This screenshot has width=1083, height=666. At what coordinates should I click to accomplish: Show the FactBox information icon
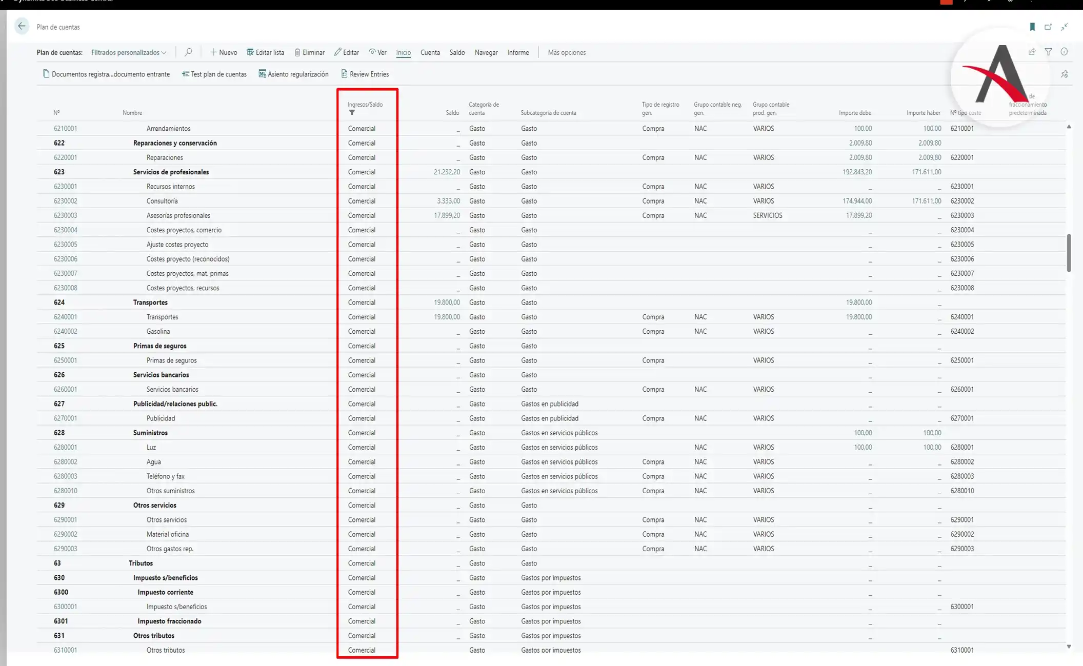tap(1064, 52)
